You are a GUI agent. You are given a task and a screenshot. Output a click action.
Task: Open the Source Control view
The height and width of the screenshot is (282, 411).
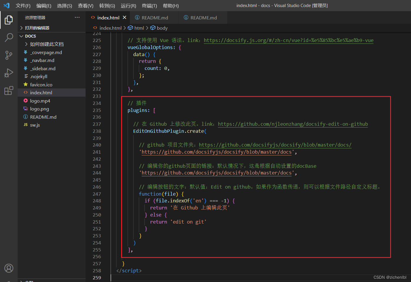[9, 55]
